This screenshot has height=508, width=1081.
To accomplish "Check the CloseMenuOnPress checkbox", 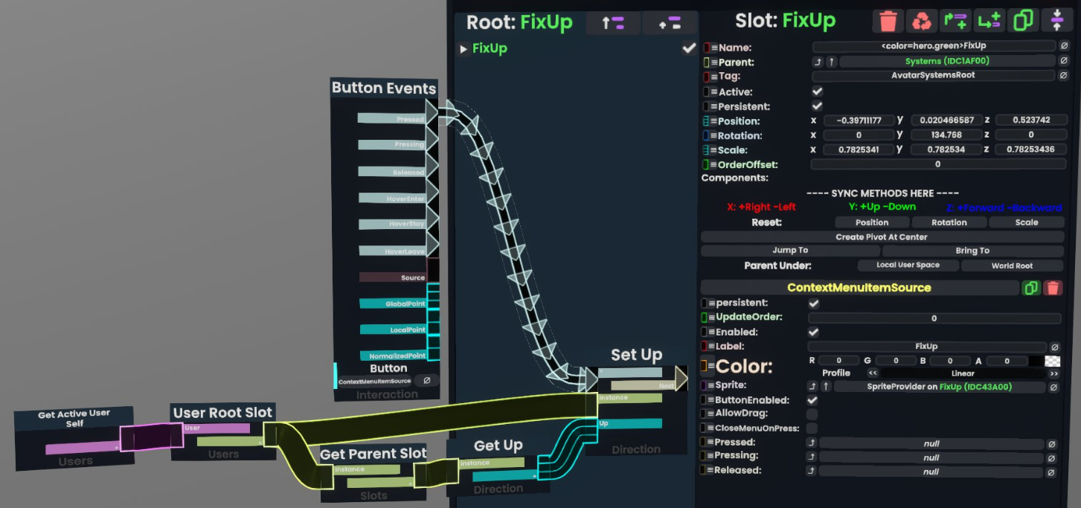I will 812,428.
